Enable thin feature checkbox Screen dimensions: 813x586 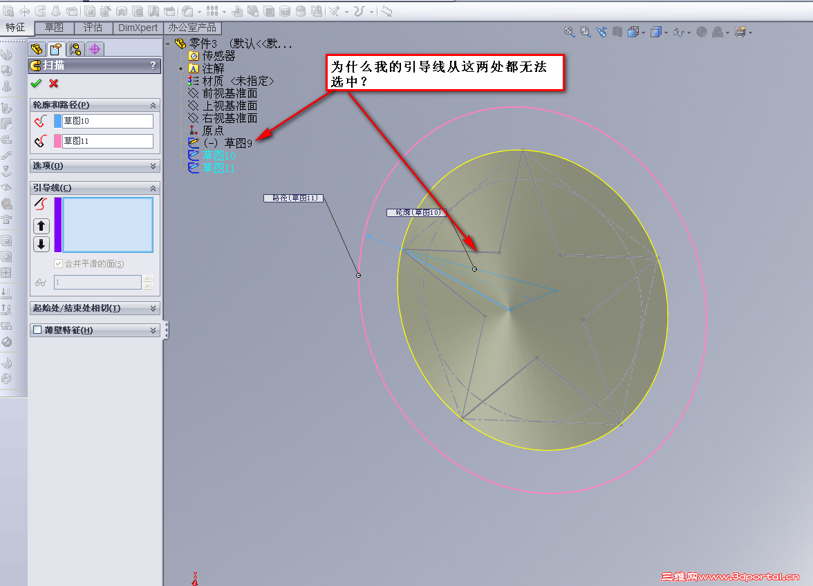click(x=37, y=330)
